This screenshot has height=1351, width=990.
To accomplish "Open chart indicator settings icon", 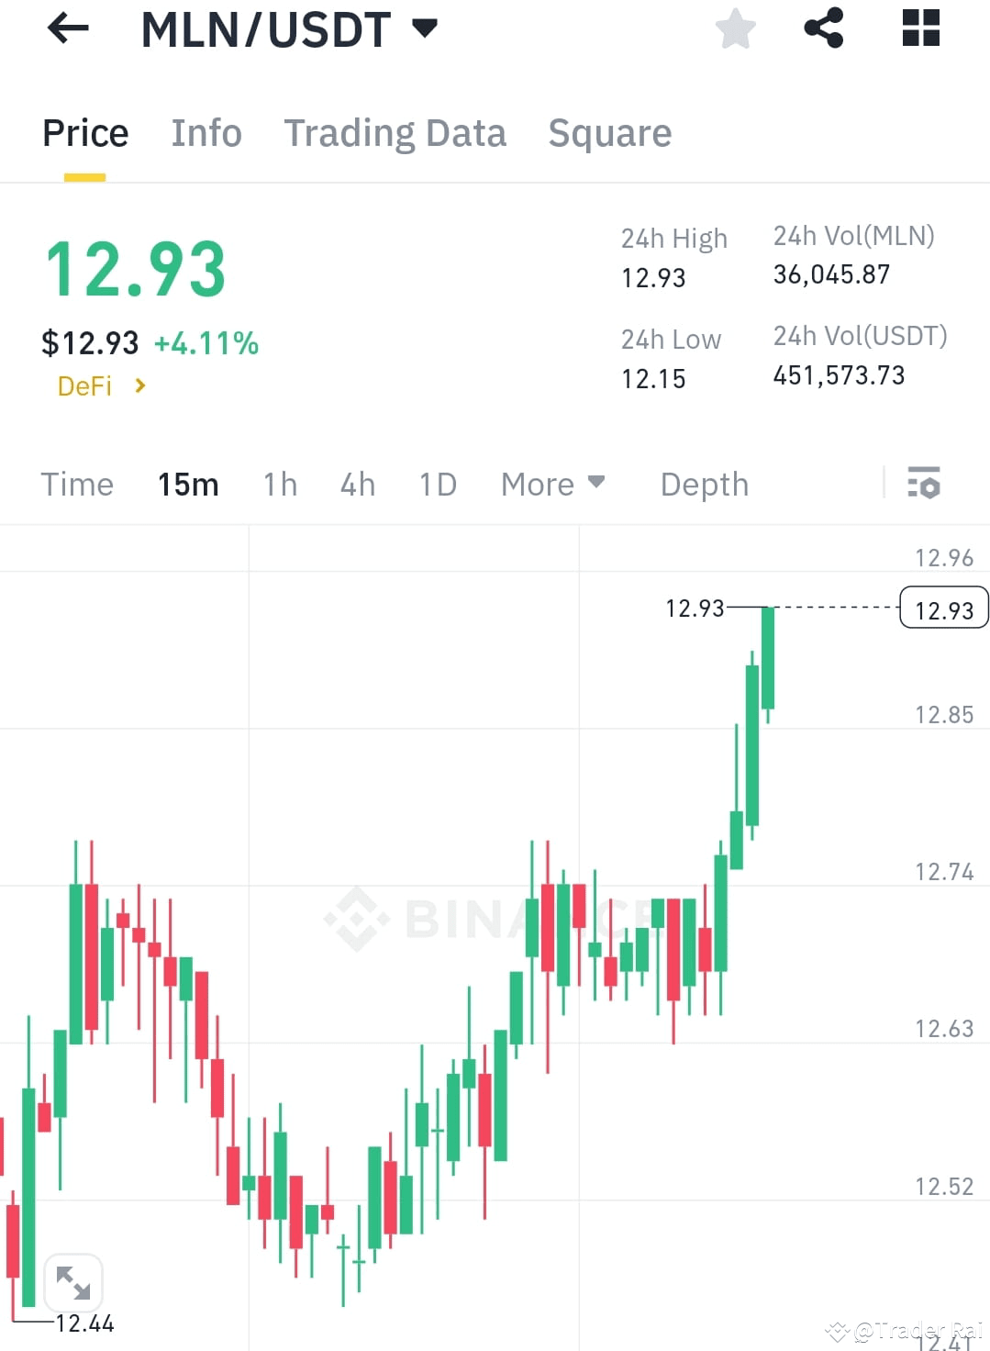I will [x=924, y=484].
